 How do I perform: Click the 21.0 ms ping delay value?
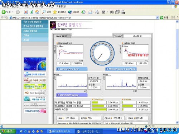tap(95, 81)
